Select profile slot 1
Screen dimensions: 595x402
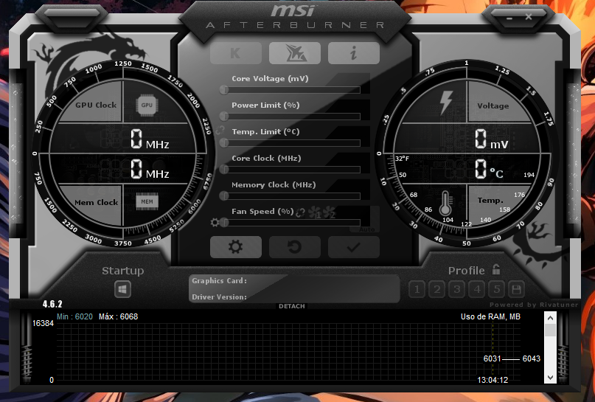417,290
